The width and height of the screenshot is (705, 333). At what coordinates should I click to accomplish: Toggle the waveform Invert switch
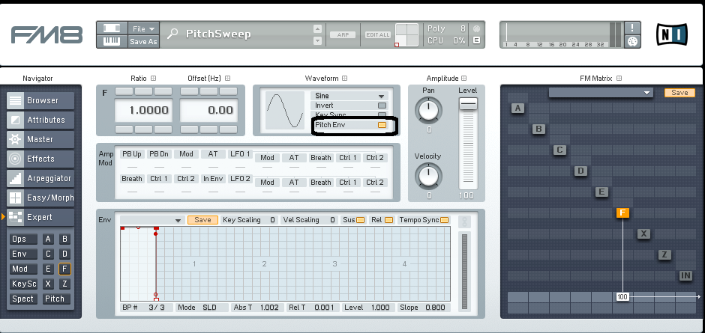(x=382, y=106)
